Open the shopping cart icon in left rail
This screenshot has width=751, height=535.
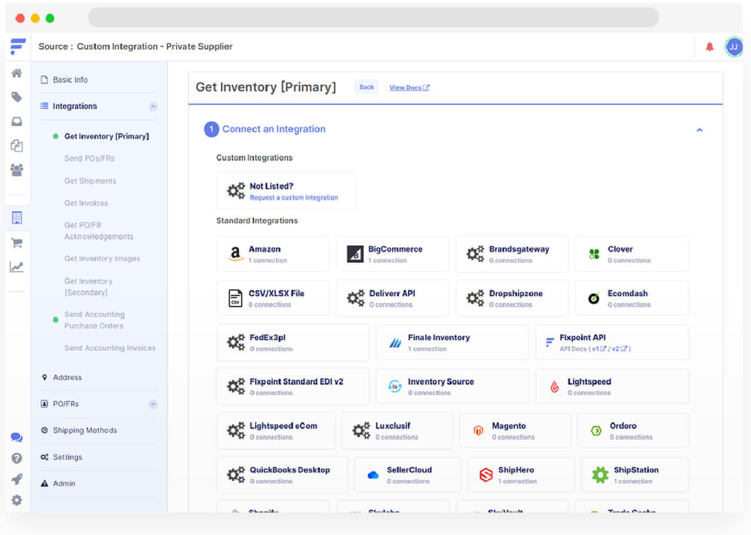click(x=17, y=243)
